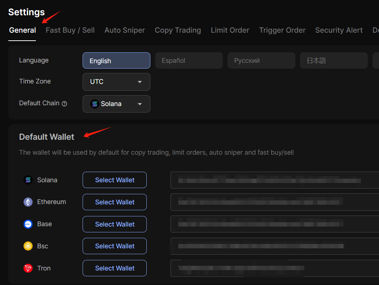Select Español language option
Image resolution: width=379 pixels, height=285 pixels.
tap(188, 61)
